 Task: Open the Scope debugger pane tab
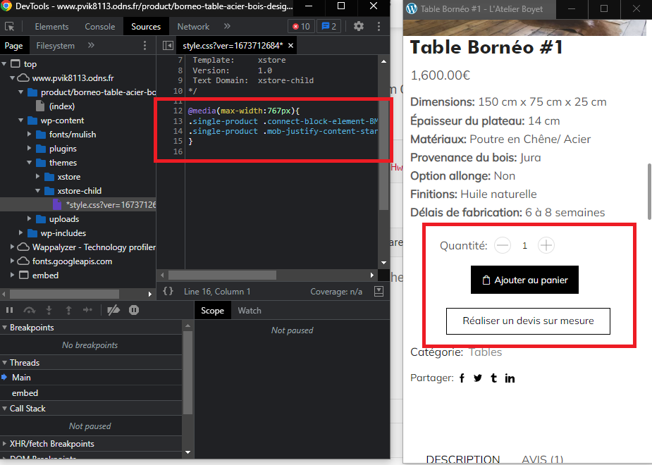coord(212,311)
